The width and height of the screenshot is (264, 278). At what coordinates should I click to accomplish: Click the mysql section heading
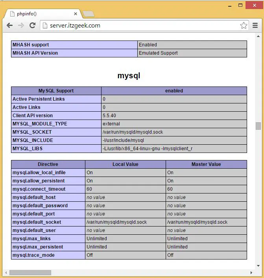tap(129, 76)
